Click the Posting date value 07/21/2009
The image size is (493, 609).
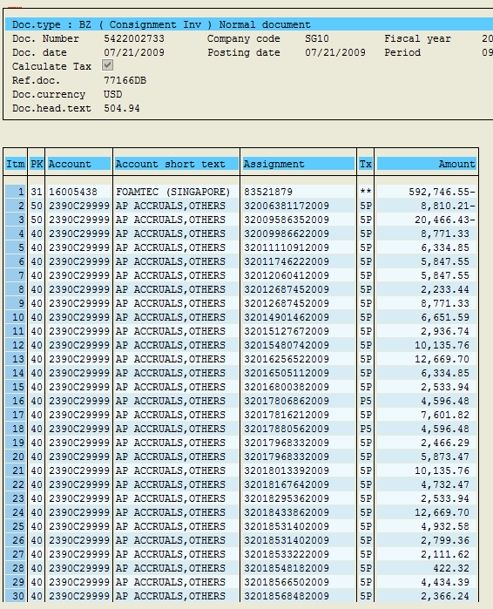pos(335,53)
